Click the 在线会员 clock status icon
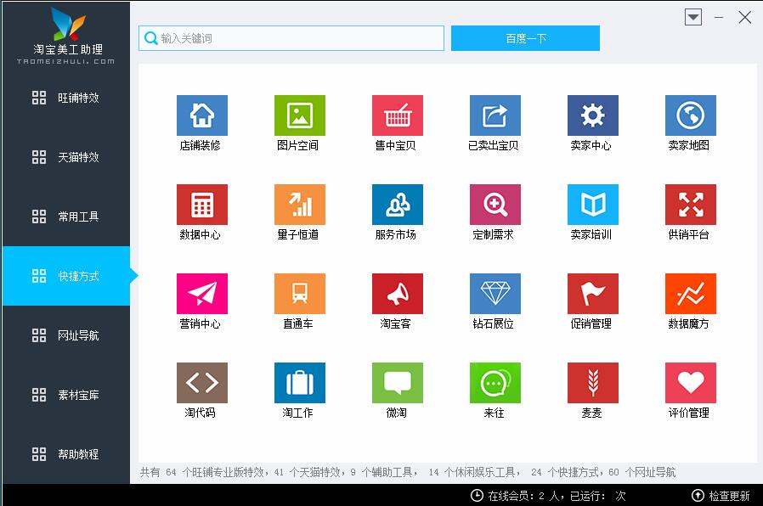 (477, 495)
